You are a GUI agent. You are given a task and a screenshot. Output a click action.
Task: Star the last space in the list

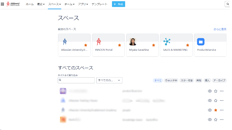(x=216, y=120)
